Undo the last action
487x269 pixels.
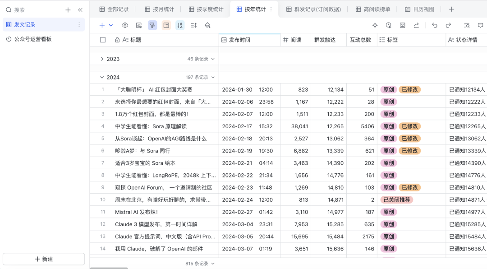click(435, 25)
